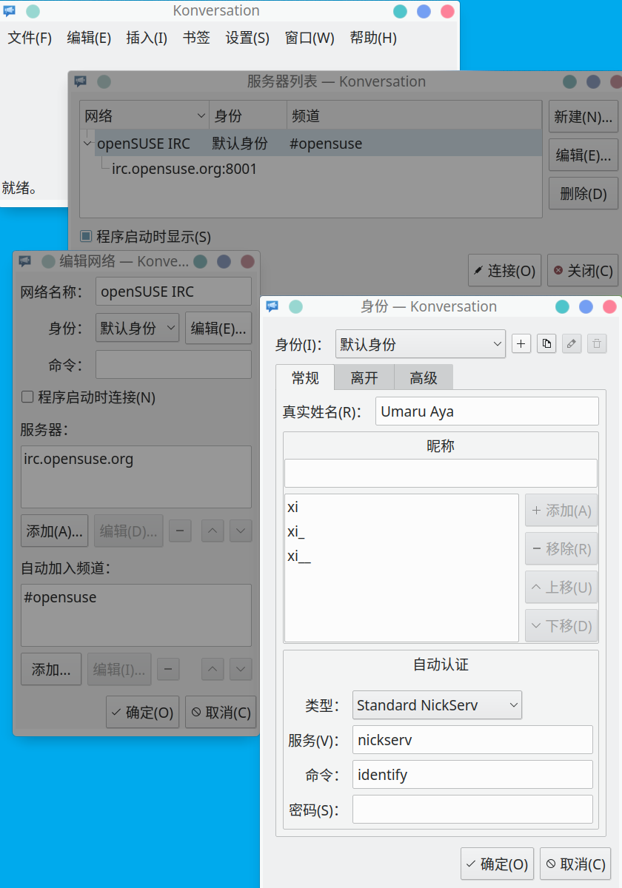The width and height of the screenshot is (622, 888).
Task: Delete identity using the trash icon
Action: (597, 343)
